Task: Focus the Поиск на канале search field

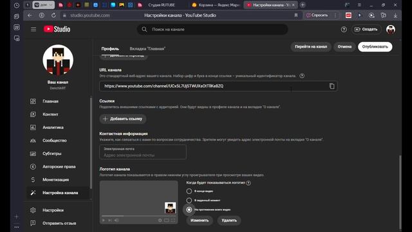Action: click(212, 29)
